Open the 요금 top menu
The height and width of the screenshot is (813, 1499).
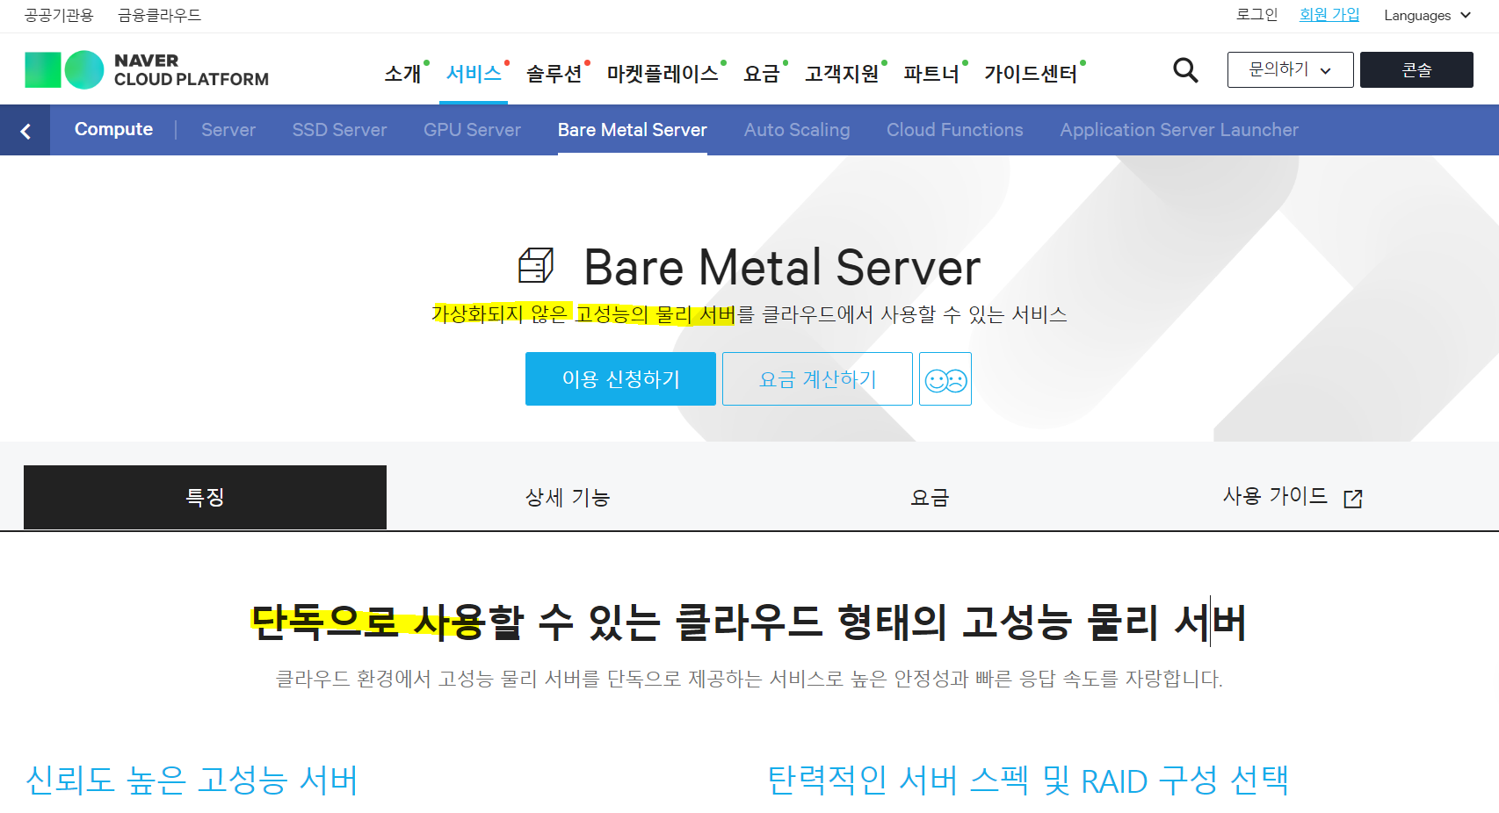click(762, 74)
